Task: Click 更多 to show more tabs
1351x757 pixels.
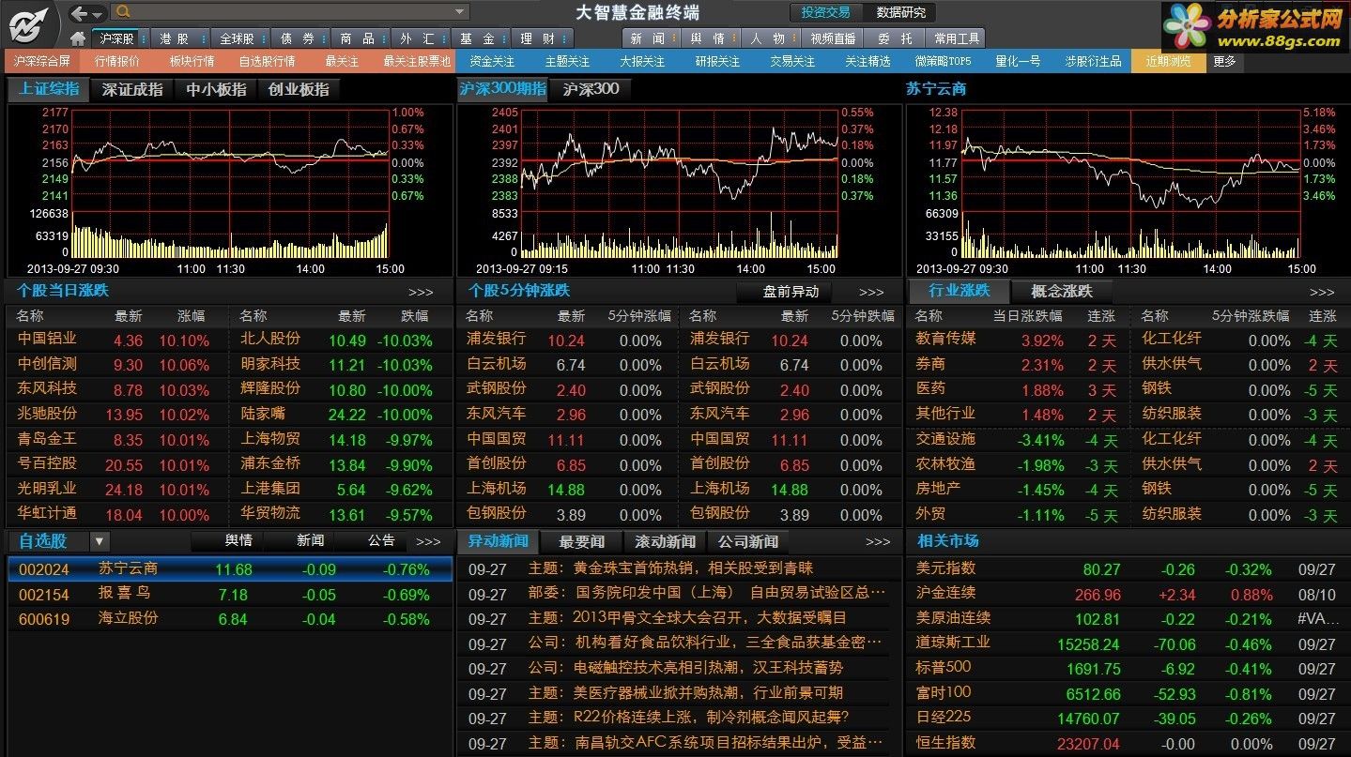Action: click(x=1224, y=61)
